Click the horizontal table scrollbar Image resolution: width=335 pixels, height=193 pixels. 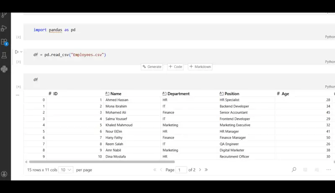coord(102,162)
